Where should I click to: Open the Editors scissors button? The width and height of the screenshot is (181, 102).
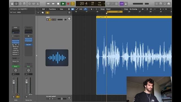click(38, 4)
